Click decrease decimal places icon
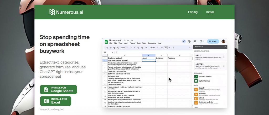The width and height of the screenshot is (269, 115). [x=138, y=48]
